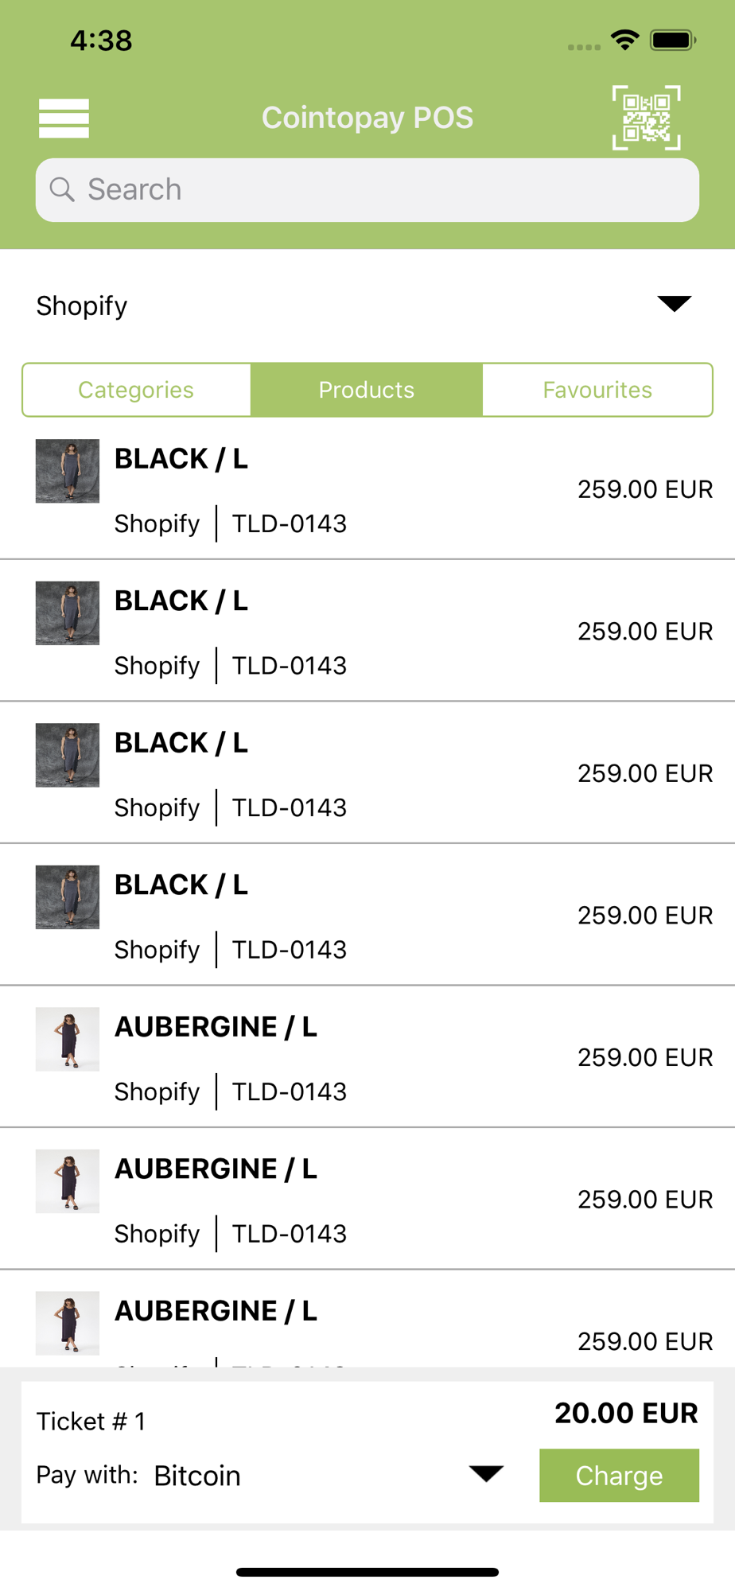
Task: Select the Products tab
Action: click(367, 390)
